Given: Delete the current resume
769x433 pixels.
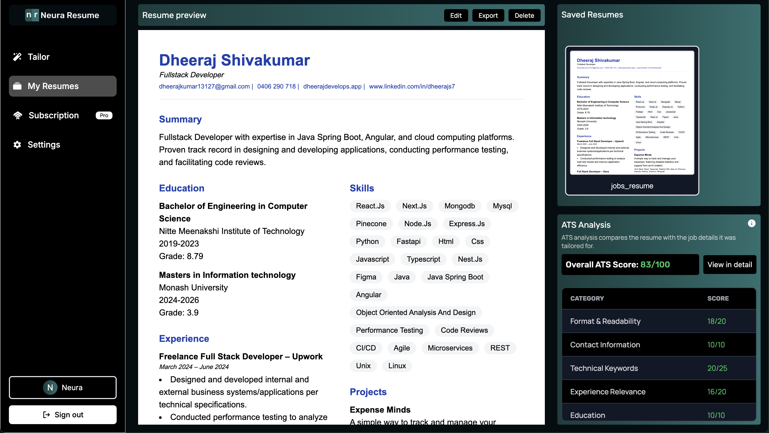Looking at the screenshot, I should (524, 15).
